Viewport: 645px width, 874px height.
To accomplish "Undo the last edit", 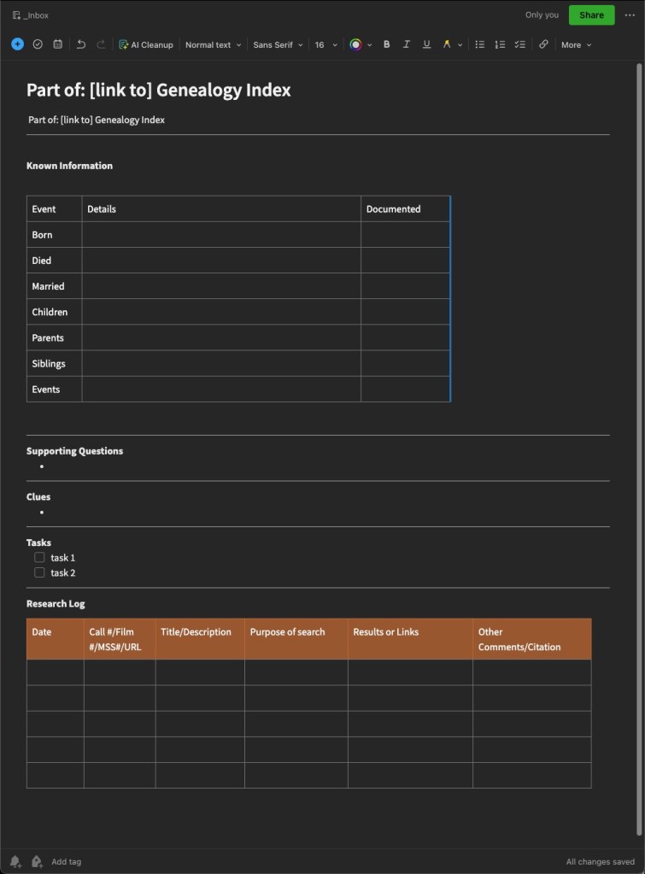I will [x=81, y=44].
